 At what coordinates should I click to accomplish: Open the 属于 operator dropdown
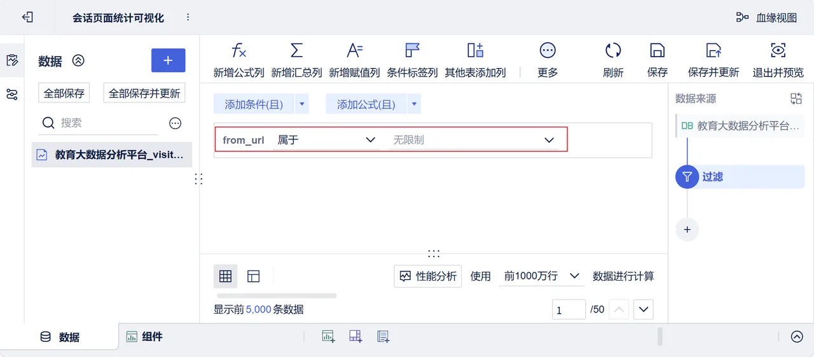(x=326, y=140)
